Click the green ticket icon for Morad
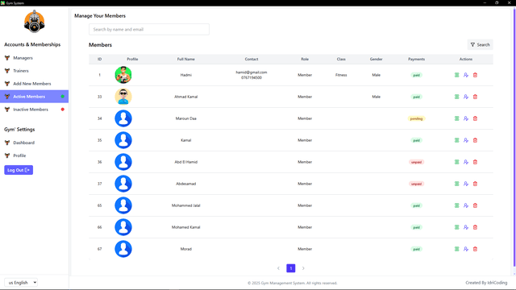 [x=457, y=249]
